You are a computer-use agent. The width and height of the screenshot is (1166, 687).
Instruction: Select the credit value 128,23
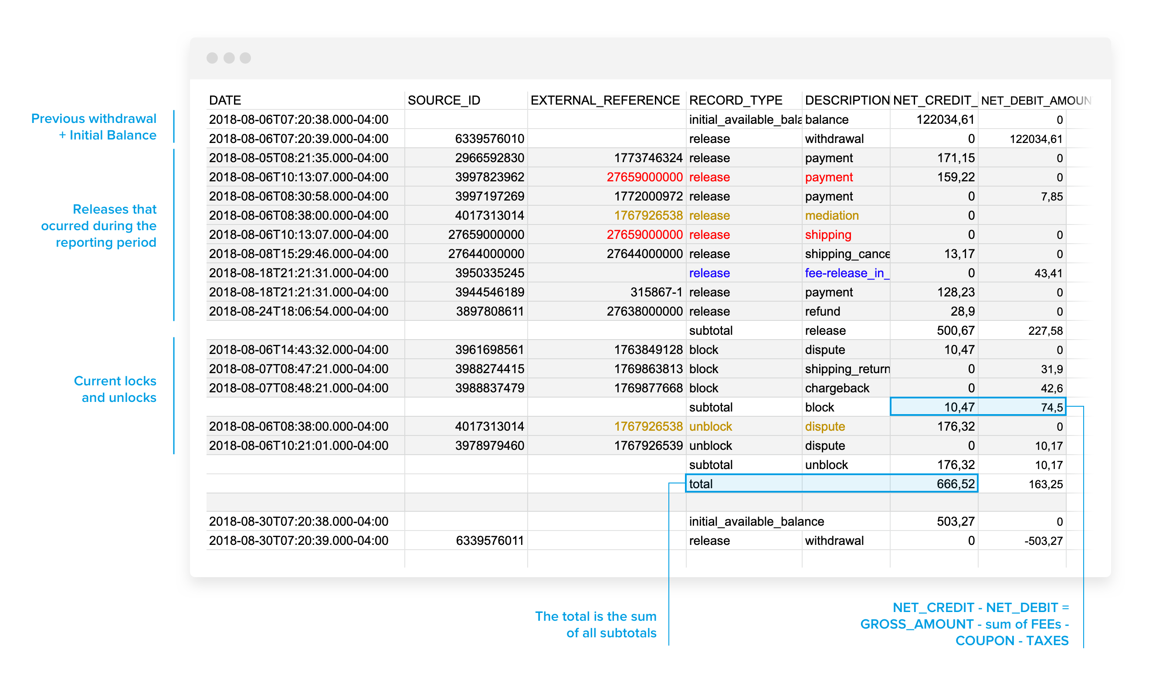click(956, 292)
